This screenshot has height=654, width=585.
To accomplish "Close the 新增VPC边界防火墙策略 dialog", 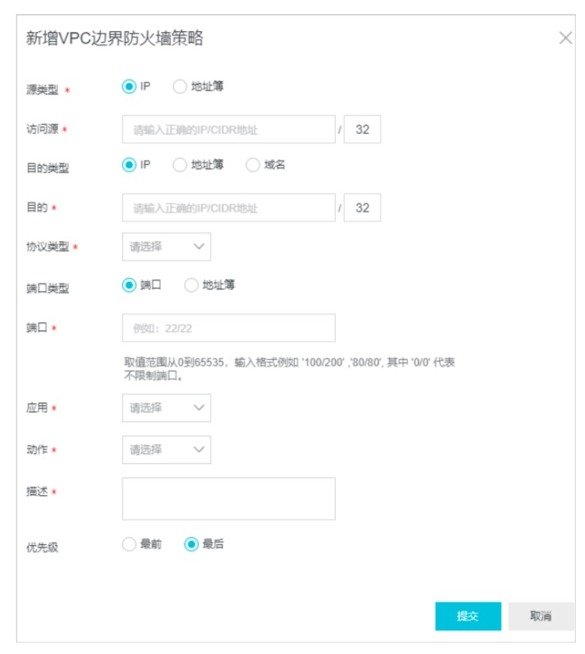I will [565, 38].
